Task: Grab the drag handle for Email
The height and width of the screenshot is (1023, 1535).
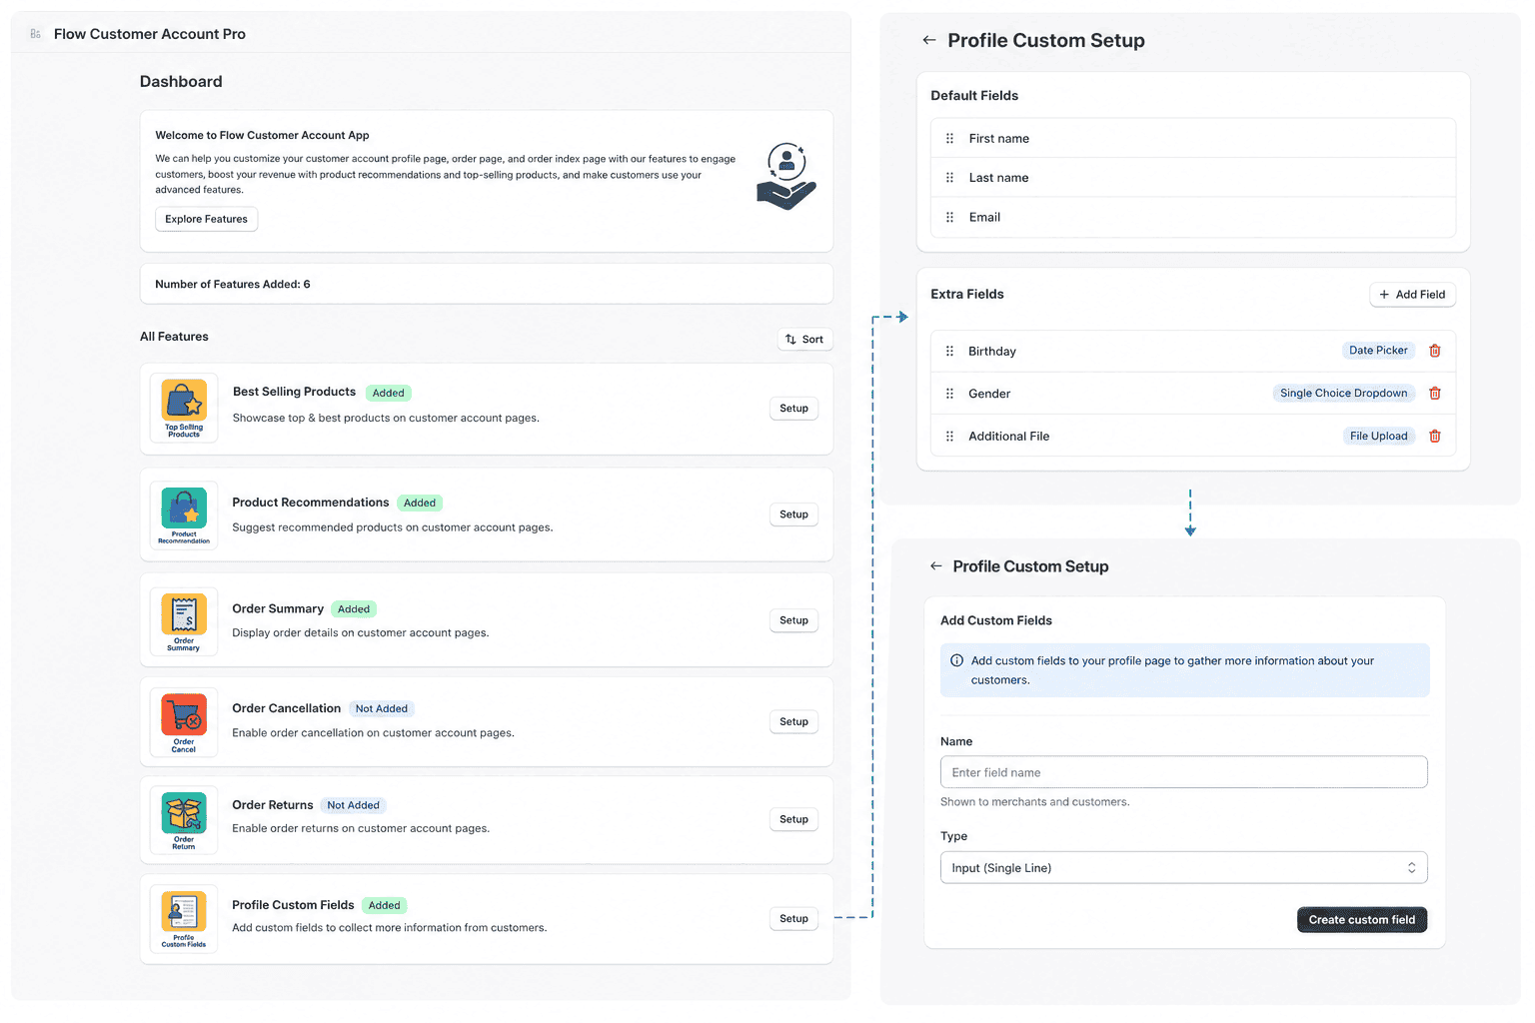Action: tap(949, 217)
